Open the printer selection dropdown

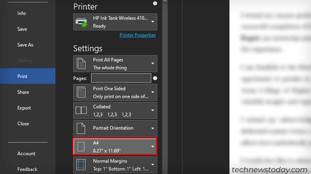point(153,22)
